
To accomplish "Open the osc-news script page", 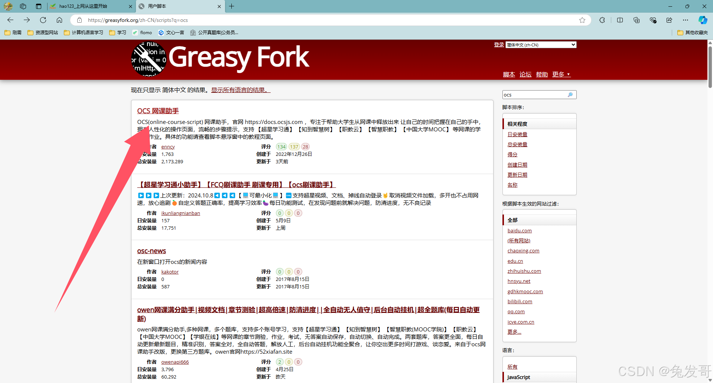I will [x=152, y=251].
